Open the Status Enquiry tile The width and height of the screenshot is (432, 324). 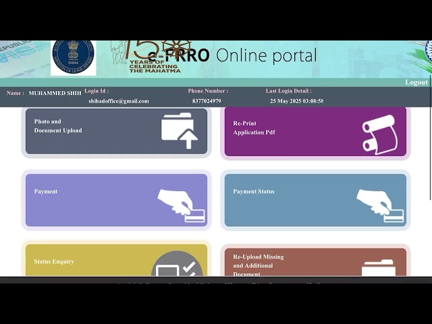coord(116,260)
